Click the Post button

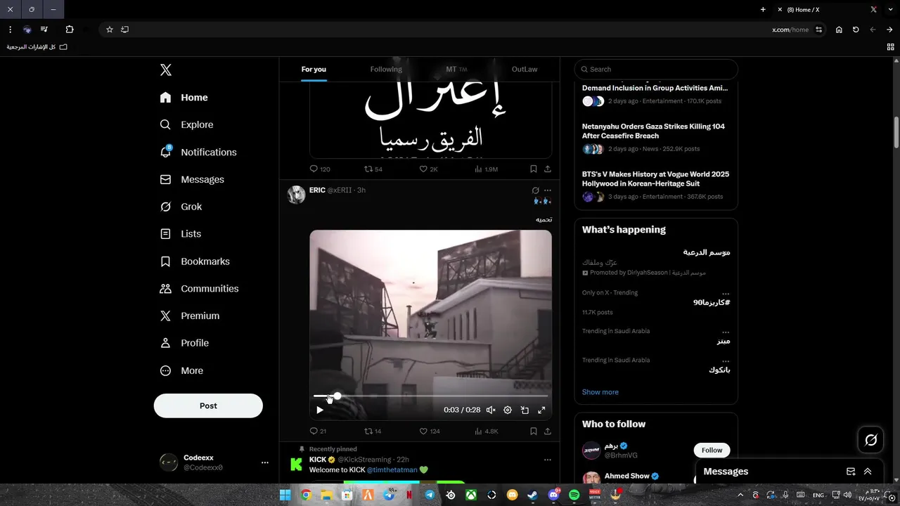click(x=208, y=406)
